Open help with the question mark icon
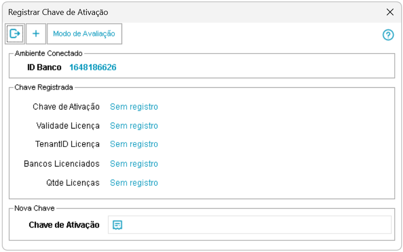The height and width of the screenshot is (252, 403). 388,35
